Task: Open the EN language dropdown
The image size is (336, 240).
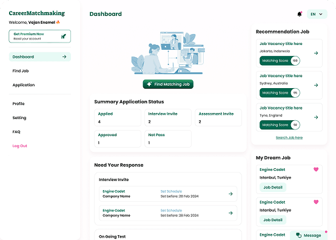Action: coord(317,14)
